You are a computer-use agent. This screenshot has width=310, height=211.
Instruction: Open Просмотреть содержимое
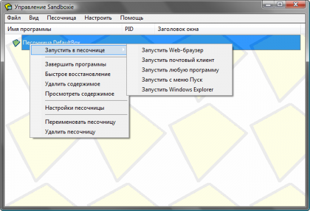79,94
